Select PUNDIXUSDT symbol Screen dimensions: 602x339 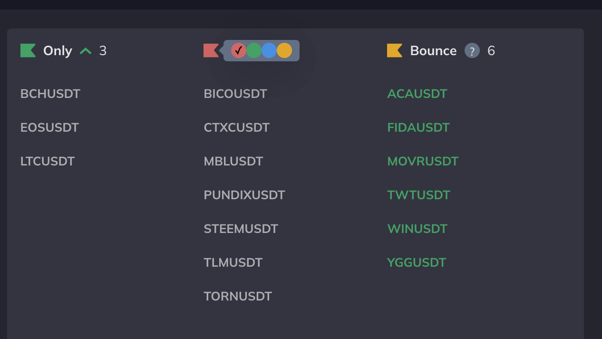(244, 195)
